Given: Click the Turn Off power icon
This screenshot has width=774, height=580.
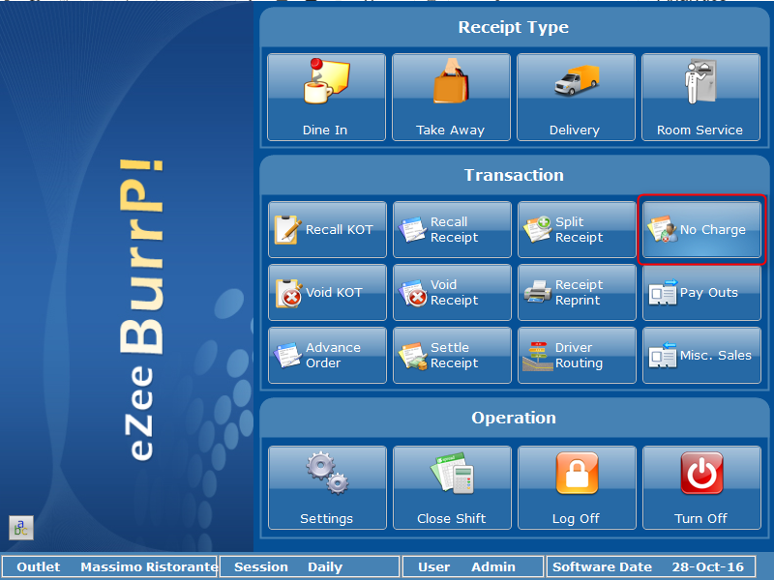Looking at the screenshot, I should 701,473.
